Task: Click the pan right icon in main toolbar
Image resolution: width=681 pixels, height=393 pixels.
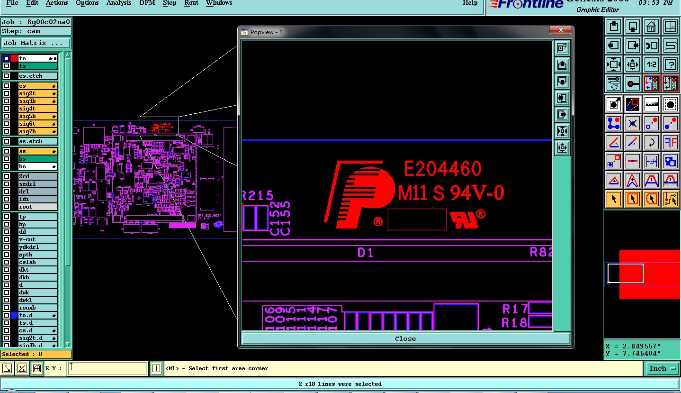Action: coord(633,46)
